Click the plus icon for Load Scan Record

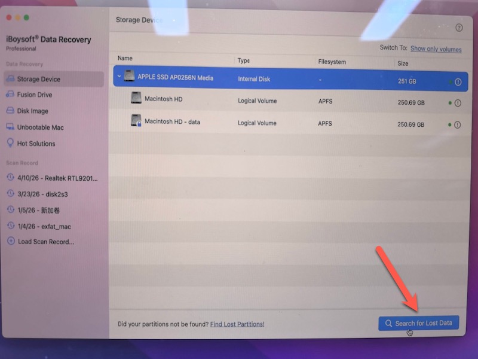11,241
